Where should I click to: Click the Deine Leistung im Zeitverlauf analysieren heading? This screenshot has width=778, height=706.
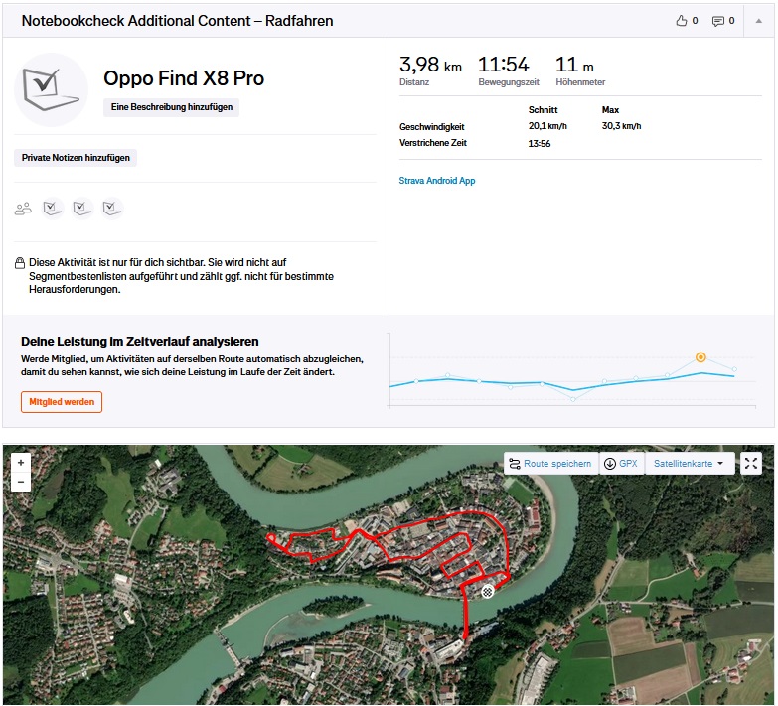pos(140,342)
